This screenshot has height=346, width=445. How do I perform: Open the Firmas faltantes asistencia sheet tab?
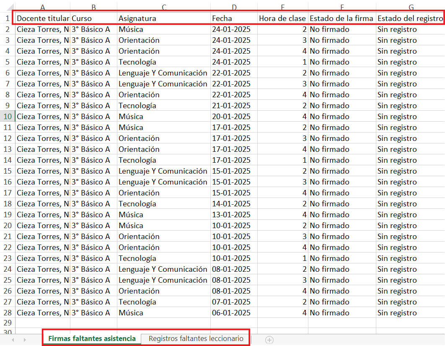(92, 338)
